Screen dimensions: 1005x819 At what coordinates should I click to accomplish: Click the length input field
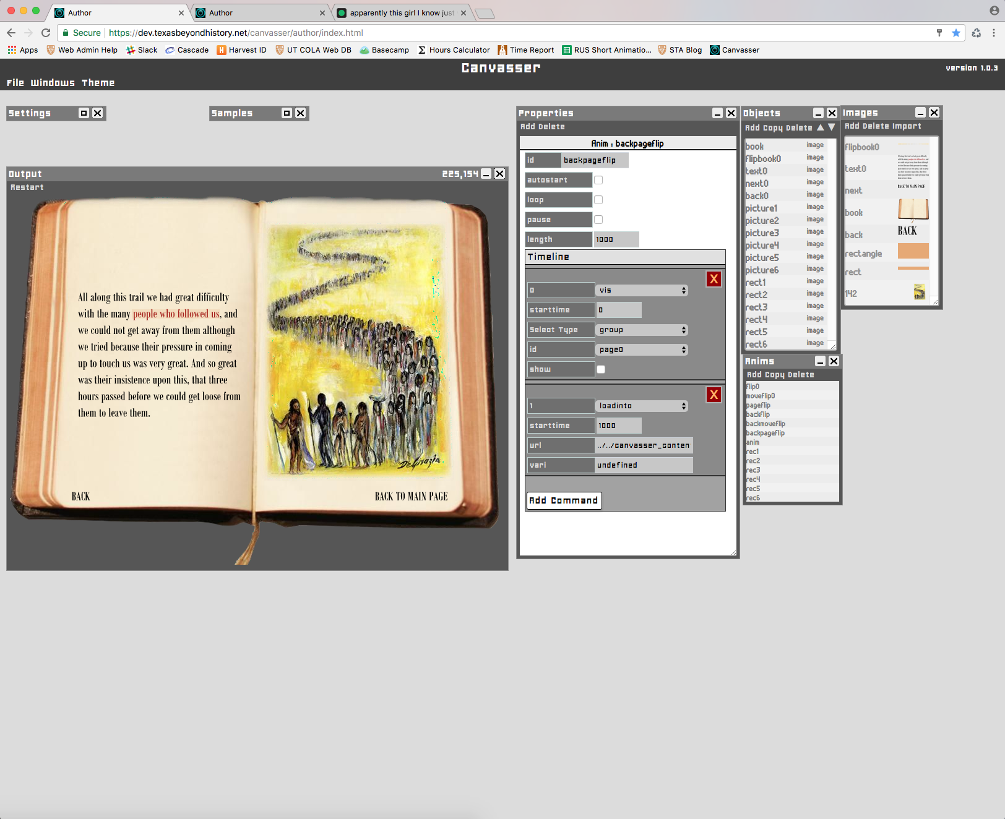click(616, 239)
